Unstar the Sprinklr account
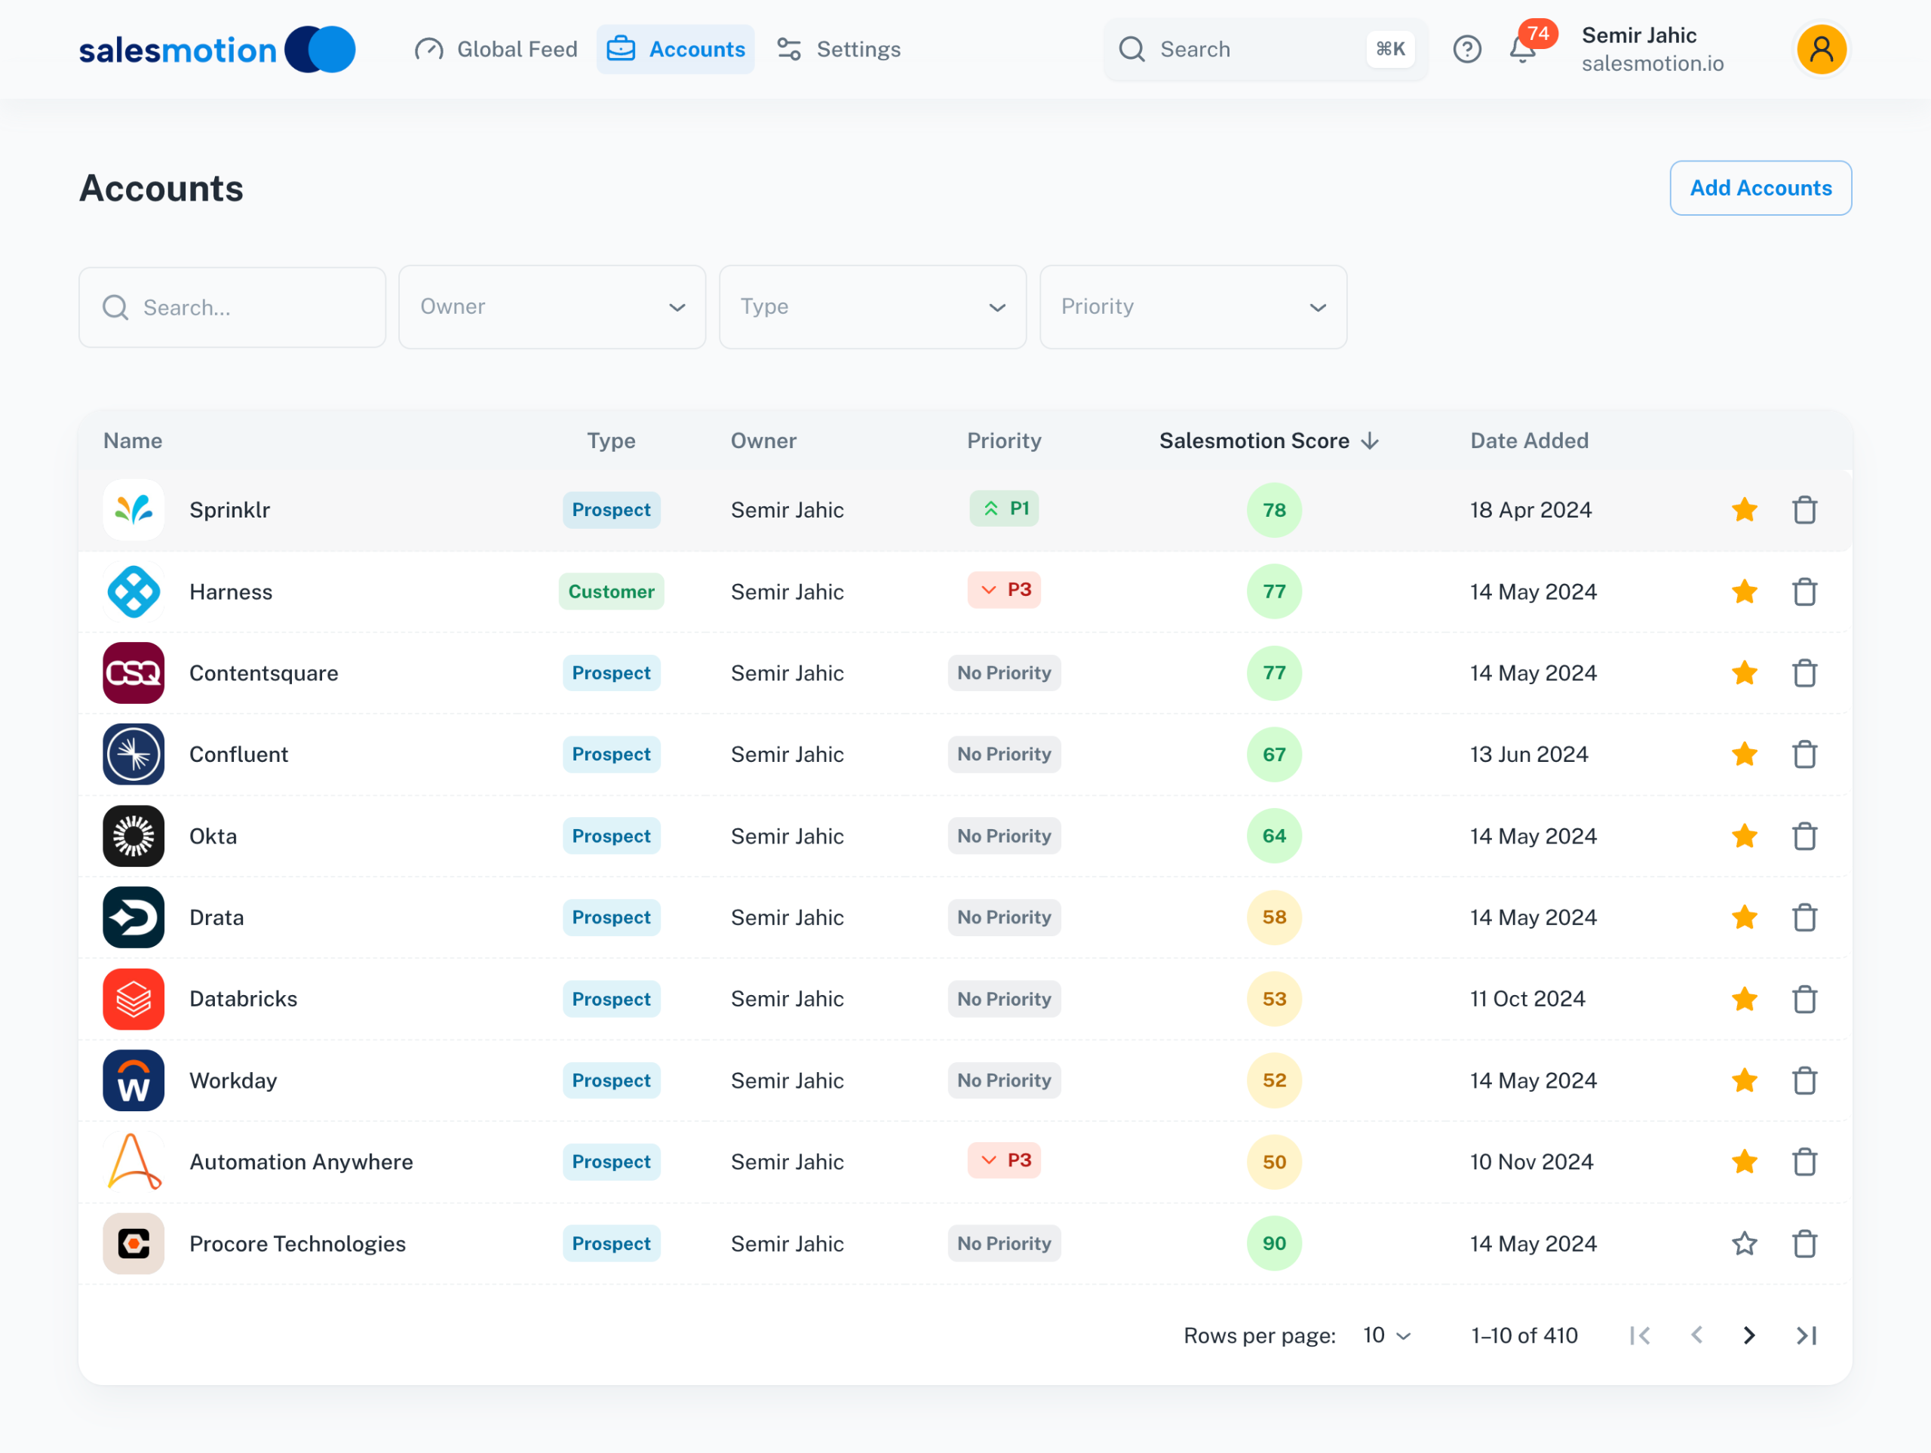Screen dimensions: 1931x1453 [1744, 510]
